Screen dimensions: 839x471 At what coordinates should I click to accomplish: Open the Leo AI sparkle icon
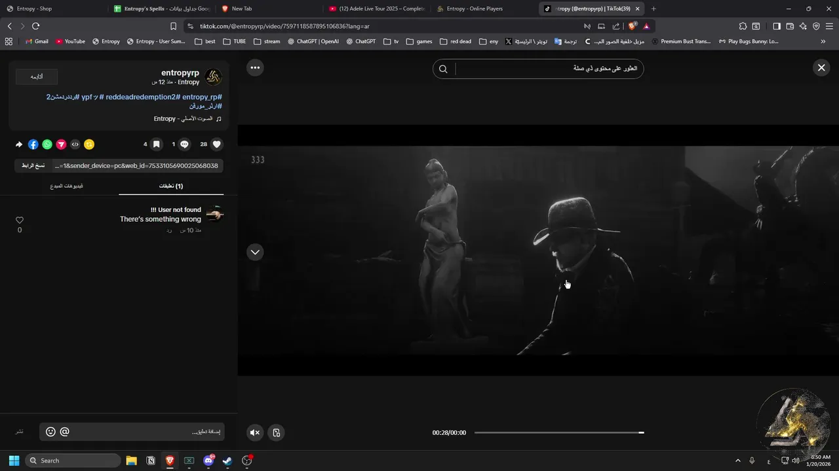[804, 26]
